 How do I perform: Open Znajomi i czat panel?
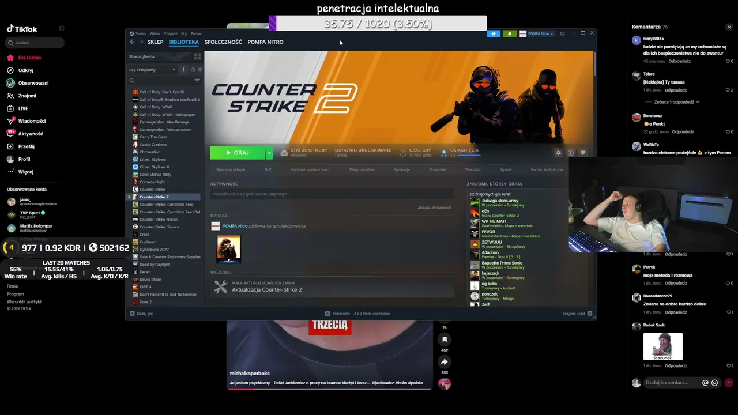(x=576, y=314)
